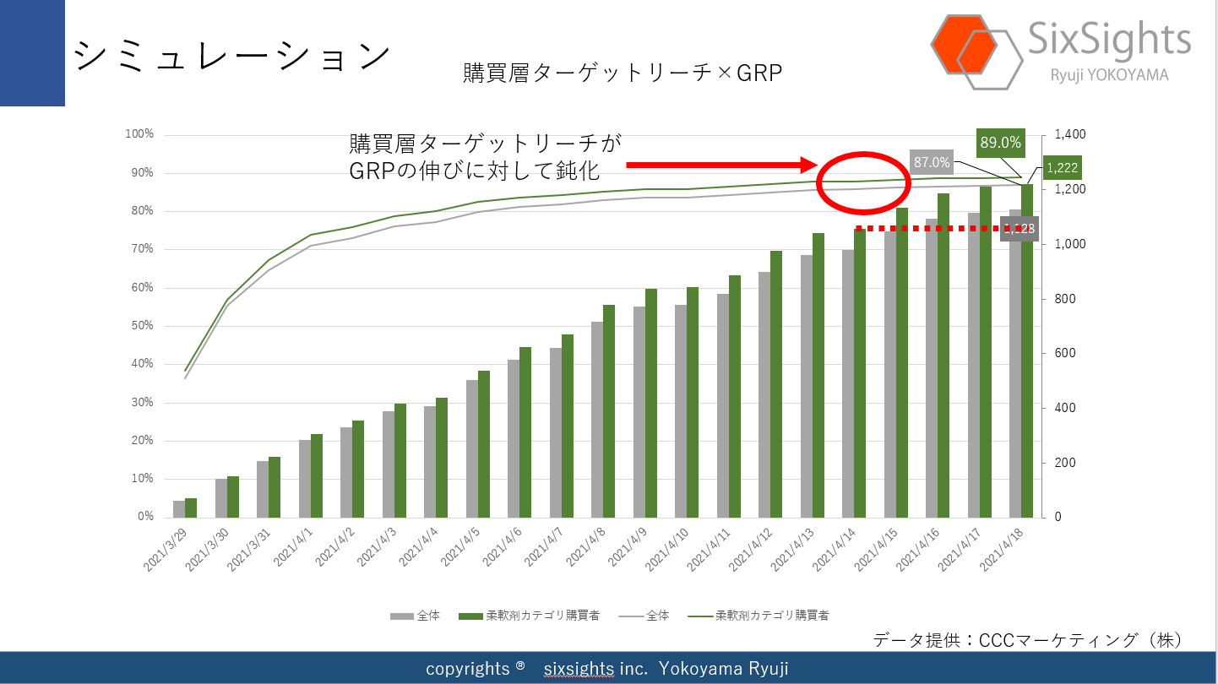This screenshot has height=684, width=1218.
Task: Click the 87.0% gray data label
Action: pyautogui.click(x=932, y=162)
